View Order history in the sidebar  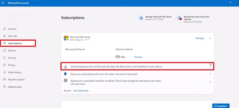pyautogui.click(x=15, y=72)
